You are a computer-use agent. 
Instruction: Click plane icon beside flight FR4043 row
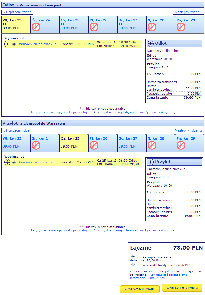tap(7, 162)
